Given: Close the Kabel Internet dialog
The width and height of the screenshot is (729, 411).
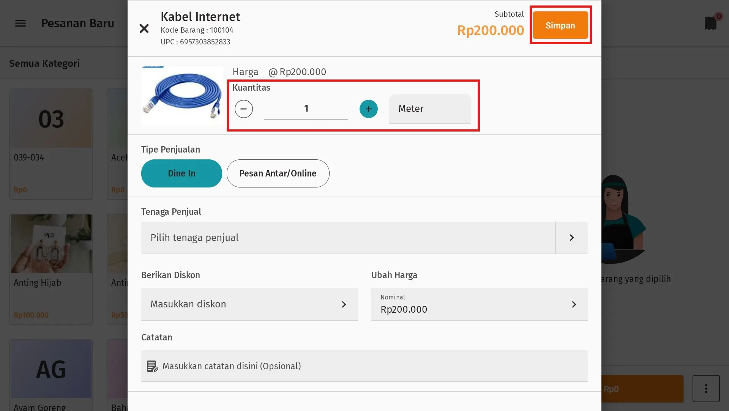Looking at the screenshot, I should 144,28.
